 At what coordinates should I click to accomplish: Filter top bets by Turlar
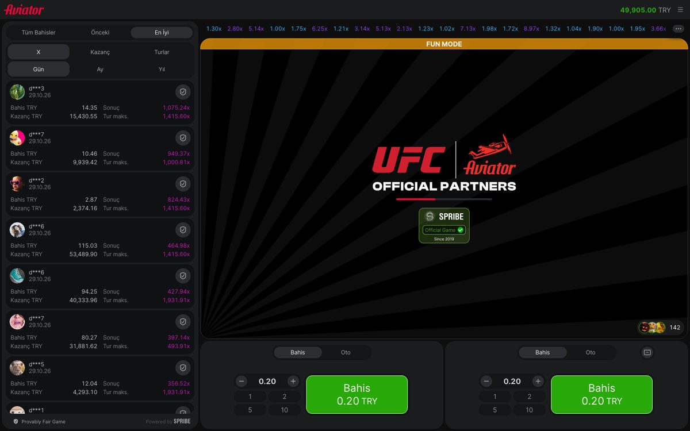click(162, 52)
